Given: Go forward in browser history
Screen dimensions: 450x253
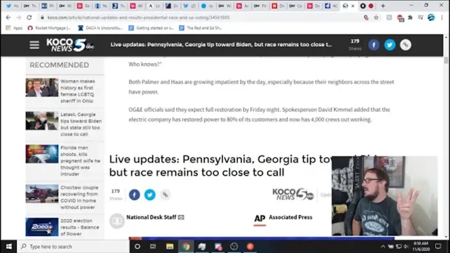Looking at the screenshot, I should point(19,17).
